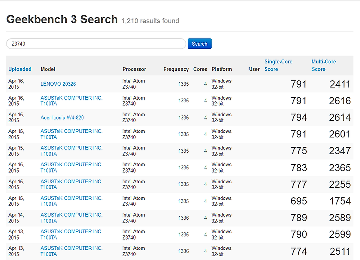Click multi-core score 2614
The width and height of the screenshot is (360, 260).
tap(340, 118)
